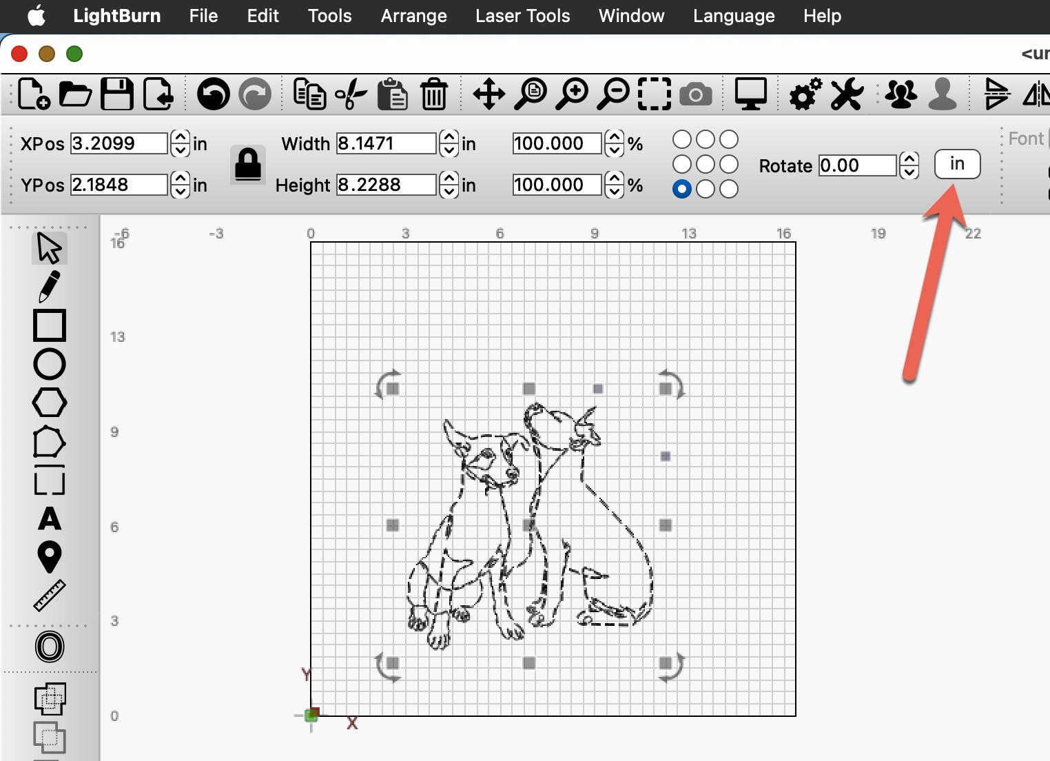The height and width of the screenshot is (761, 1050).
Task: Increase the Rotate value with the up stepper
Action: tap(909, 159)
